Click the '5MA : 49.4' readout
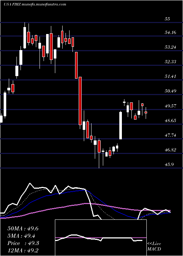Image resolution: width=183 pixels, height=256 pixels. click(21, 236)
